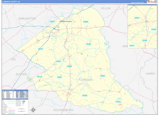Click the HORRY county label
This screenshot has width=159, height=115.
151,74
